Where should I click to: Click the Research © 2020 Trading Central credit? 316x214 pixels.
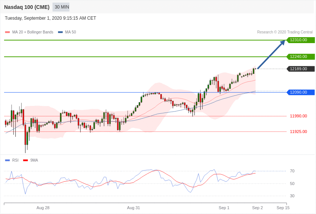[x=285, y=32]
